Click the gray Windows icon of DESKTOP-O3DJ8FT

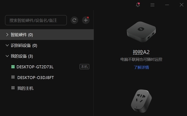[13, 77]
